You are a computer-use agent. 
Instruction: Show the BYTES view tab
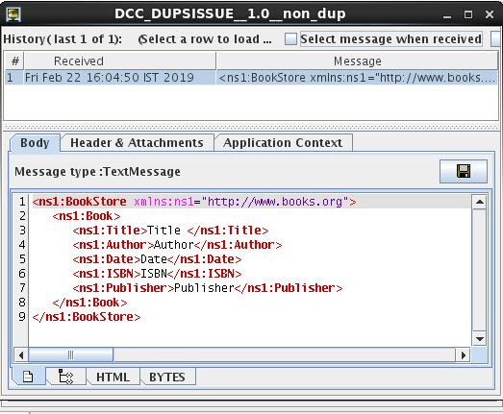[167, 377]
